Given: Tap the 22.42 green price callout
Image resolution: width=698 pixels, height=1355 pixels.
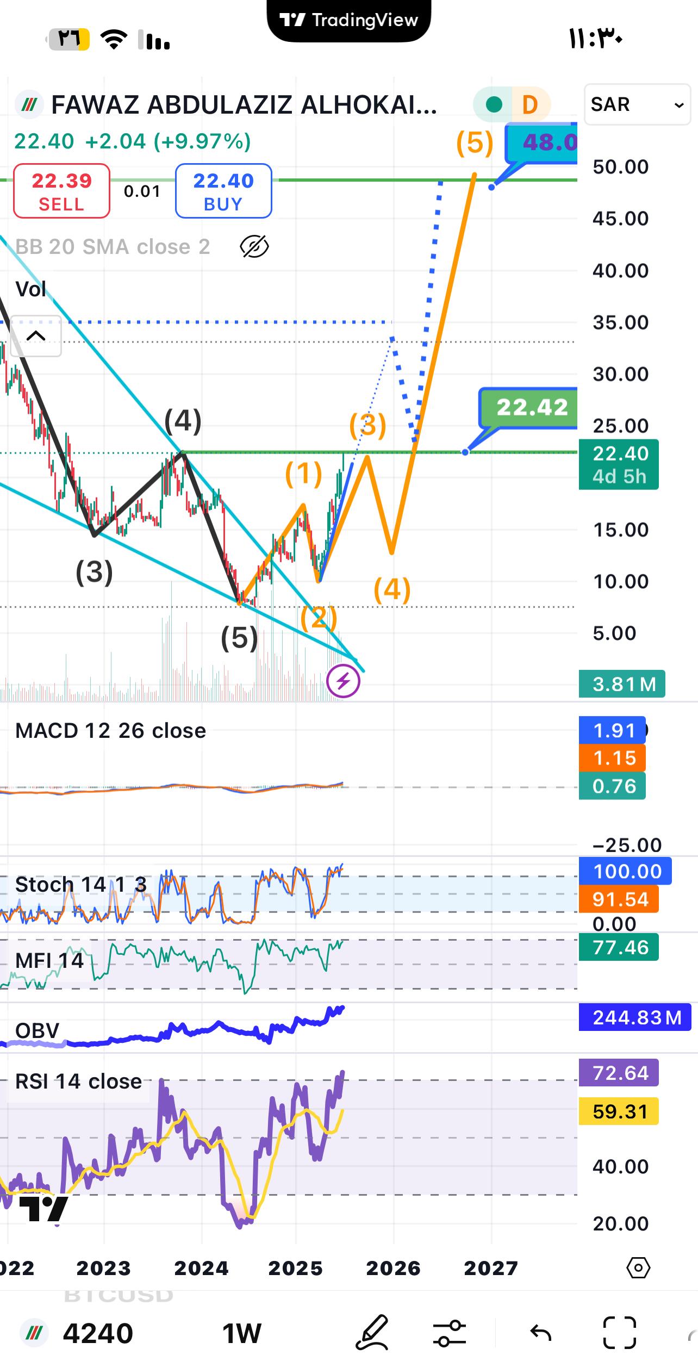Looking at the screenshot, I should [528, 407].
